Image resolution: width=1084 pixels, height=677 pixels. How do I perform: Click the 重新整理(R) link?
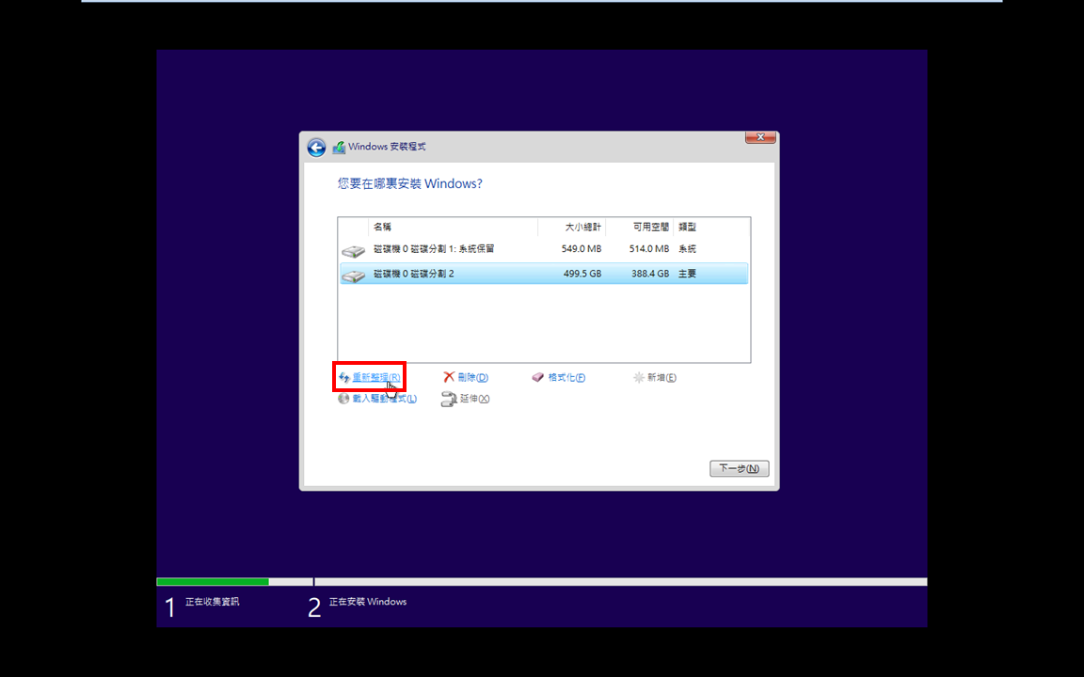click(376, 377)
